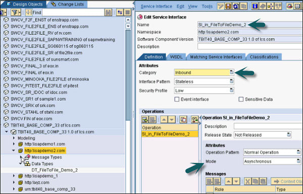303x194 pixels.
Task: Click the Service Interface Description input field
Action: tap(250, 47)
